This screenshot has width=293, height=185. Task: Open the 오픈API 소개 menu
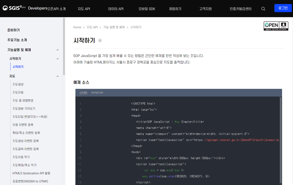57,9
